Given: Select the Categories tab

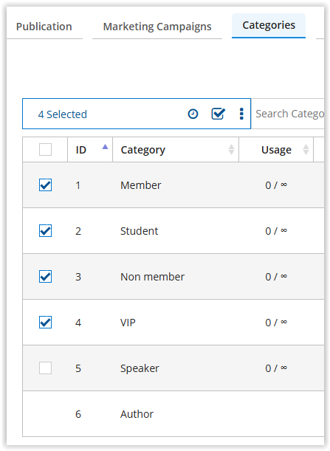Looking at the screenshot, I should pos(269,25).
